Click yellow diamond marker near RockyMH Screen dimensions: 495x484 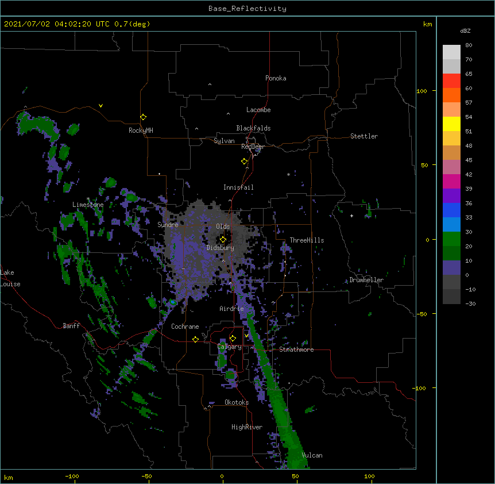pos(144,117)
